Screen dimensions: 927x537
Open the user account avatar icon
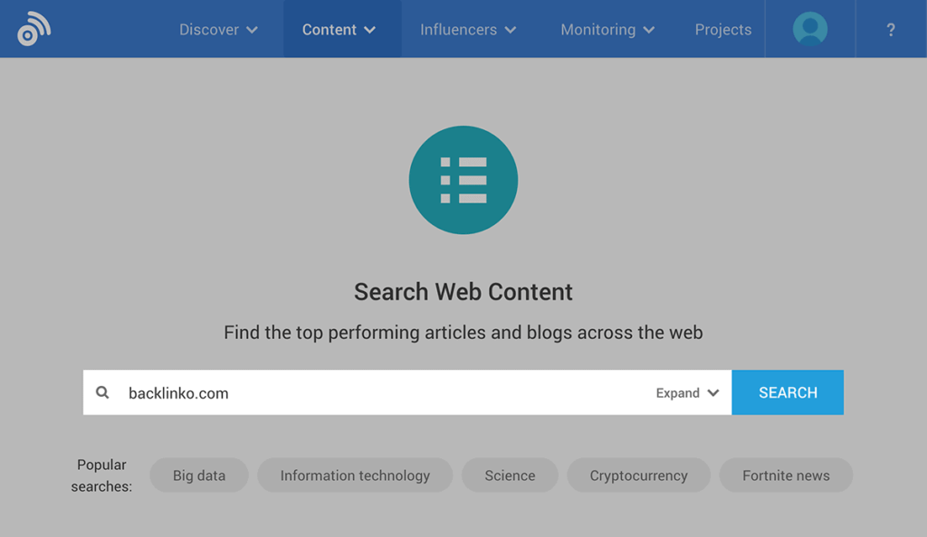pyautogui.click(x=808, y=28)
